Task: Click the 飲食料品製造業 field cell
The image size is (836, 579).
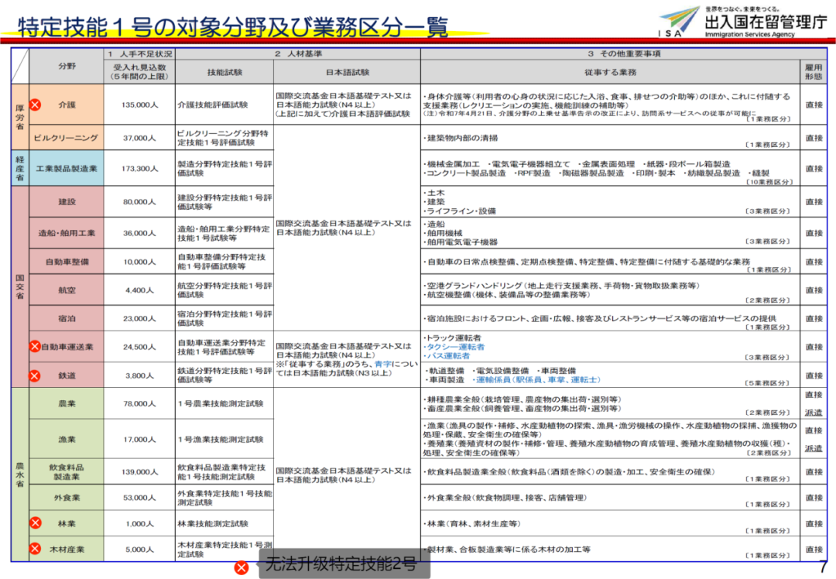Action: click(x=66, y=472)
